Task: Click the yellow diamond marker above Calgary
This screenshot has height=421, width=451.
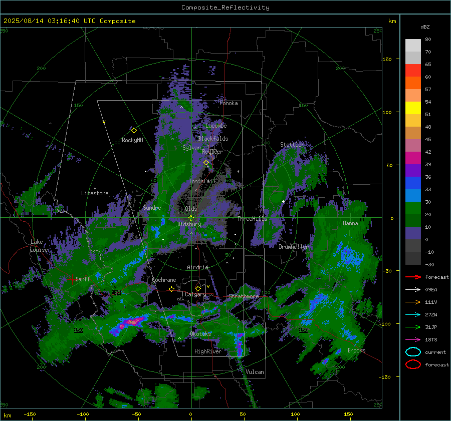Action: click(x=198, y=288)
